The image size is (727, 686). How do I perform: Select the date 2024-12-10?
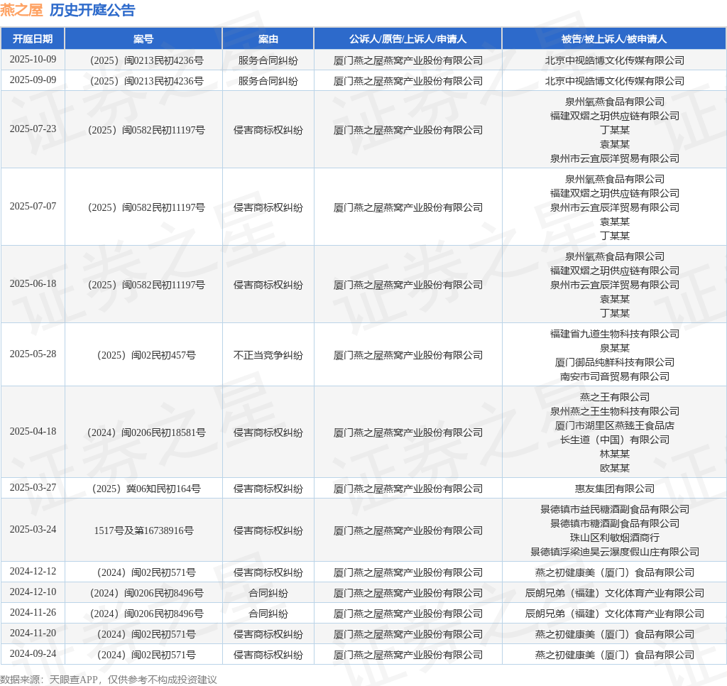pos(33,592)
